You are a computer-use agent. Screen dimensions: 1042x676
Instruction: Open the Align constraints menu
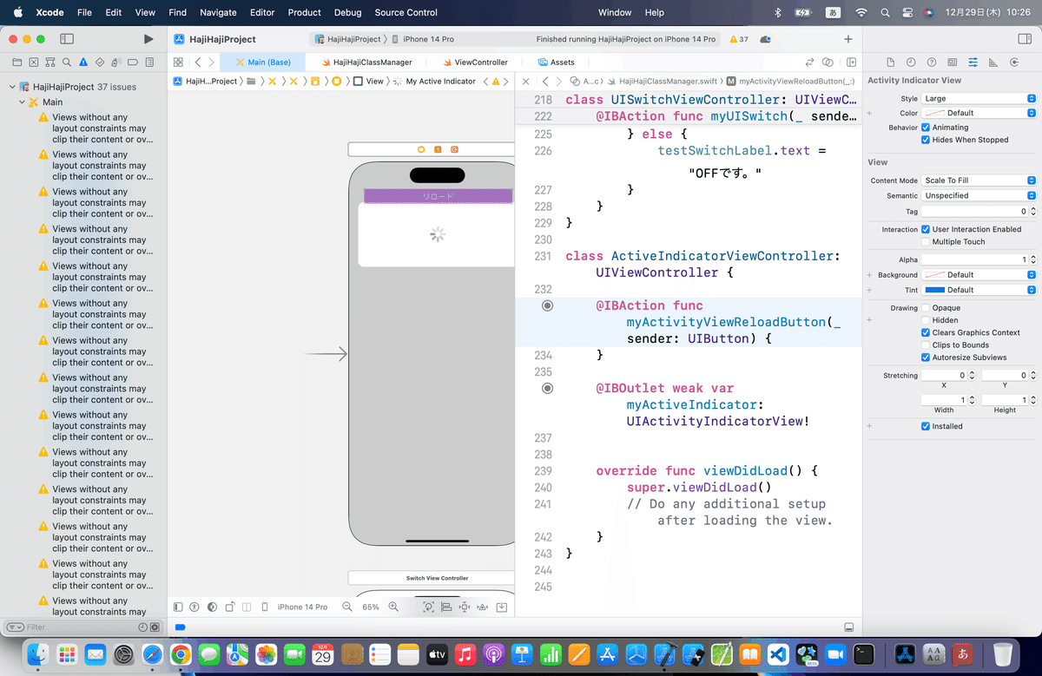[x=446, y=607]
